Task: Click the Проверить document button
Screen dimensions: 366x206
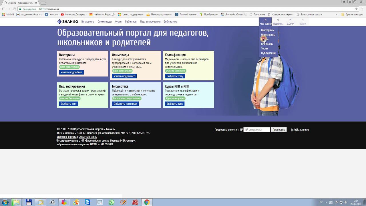Action: click(279, 130)
